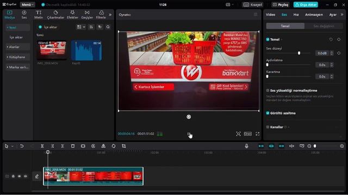Delete the left part of clip

coord(52,146)
